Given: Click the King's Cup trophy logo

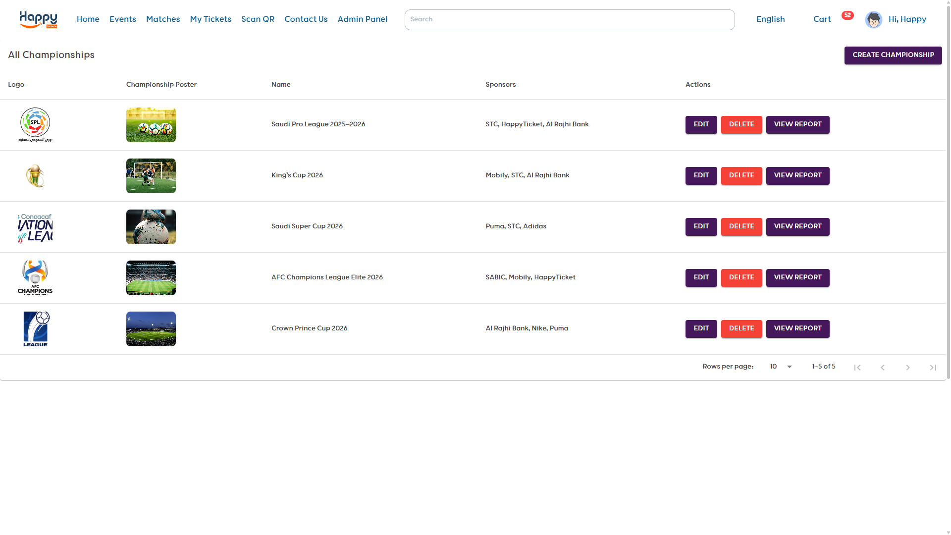Looking at the screenshot, I should coord(35,176).
